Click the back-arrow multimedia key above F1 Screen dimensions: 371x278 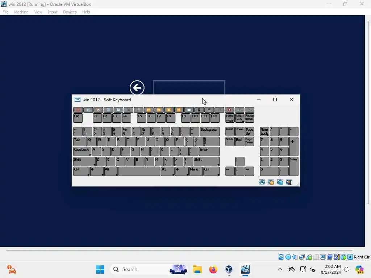click(x=88, y=110)
